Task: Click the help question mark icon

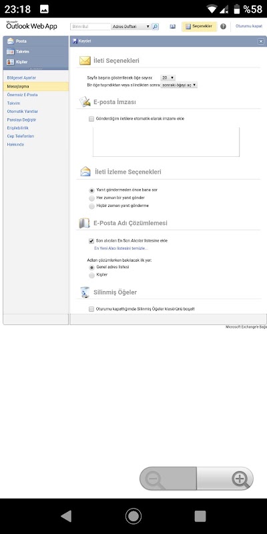Action: click(223, 26)
